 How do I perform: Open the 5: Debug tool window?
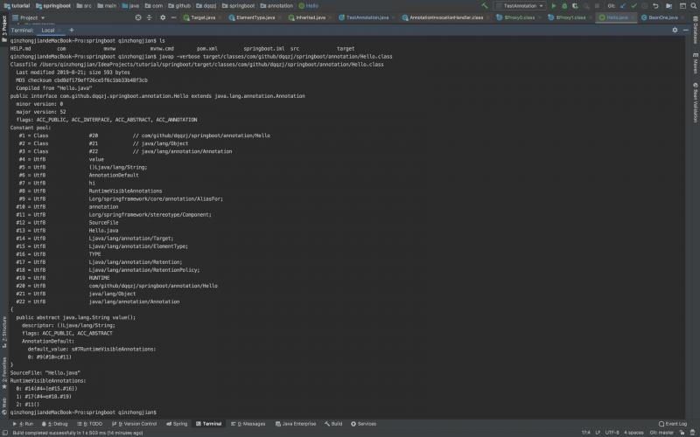[54, 424]
